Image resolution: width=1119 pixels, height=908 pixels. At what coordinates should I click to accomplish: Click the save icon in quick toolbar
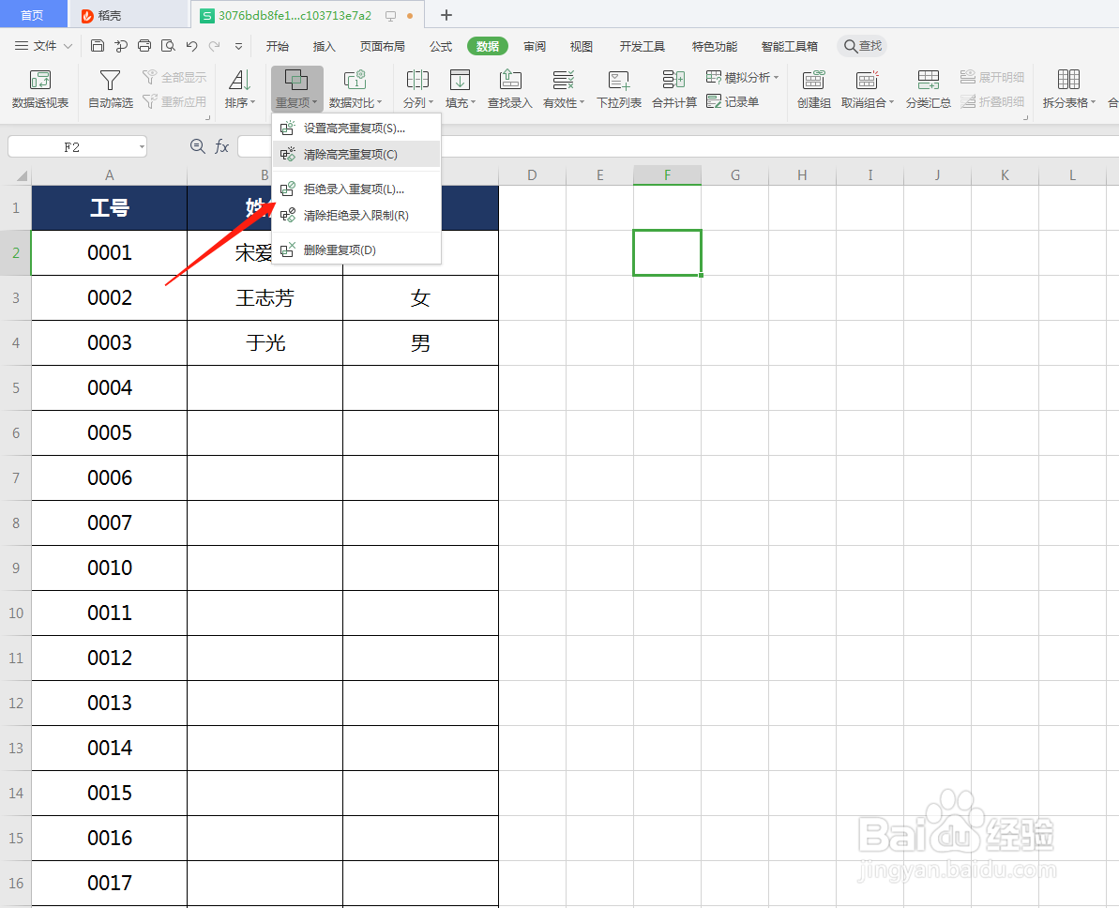coord(98,46)
